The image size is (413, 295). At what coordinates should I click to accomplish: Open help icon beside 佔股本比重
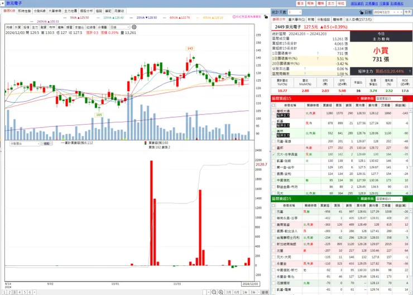(x=305, y=69)
